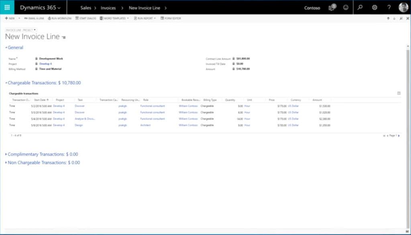411x235 pixels.
Task: Open the Develop 4 project link
Action: point(45,64)
